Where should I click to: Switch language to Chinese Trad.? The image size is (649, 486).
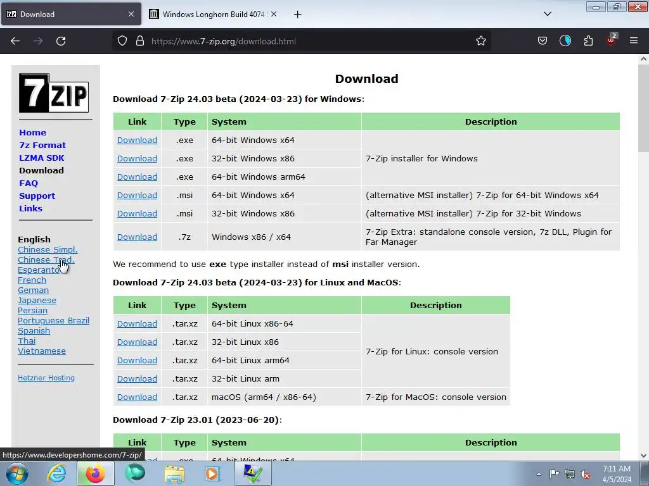[x=46, y=260]
